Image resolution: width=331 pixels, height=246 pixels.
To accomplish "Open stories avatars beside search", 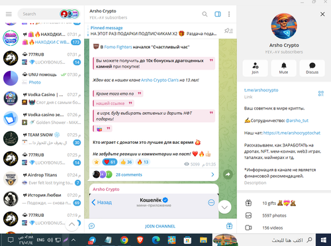I will click(70, 14).
